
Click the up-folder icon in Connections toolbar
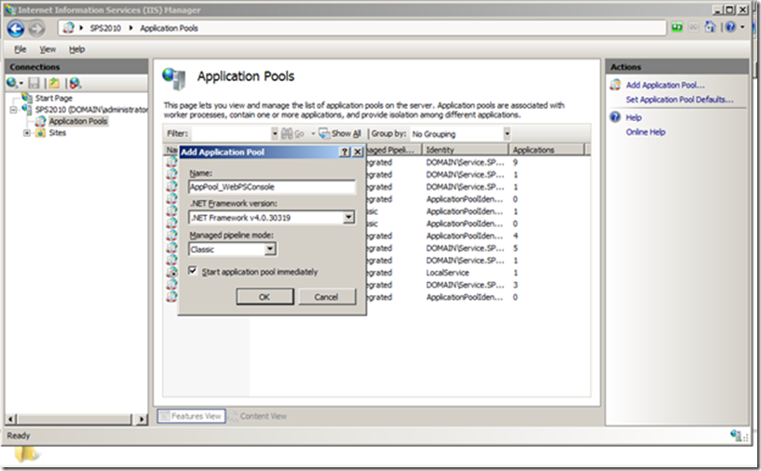tap(54, 84)
